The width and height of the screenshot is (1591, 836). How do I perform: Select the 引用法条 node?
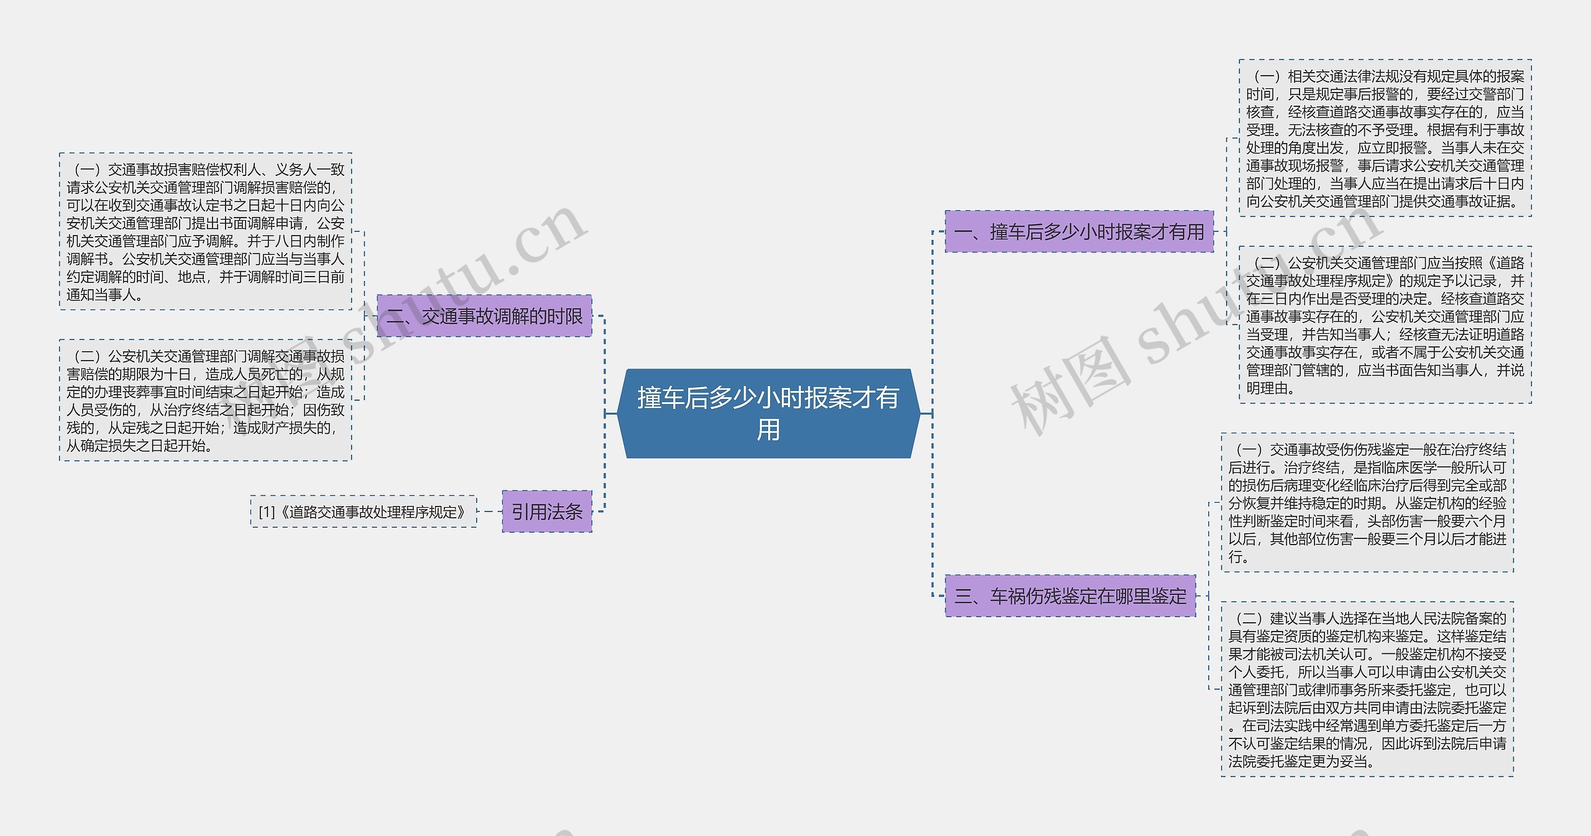(x=547, y=512)
